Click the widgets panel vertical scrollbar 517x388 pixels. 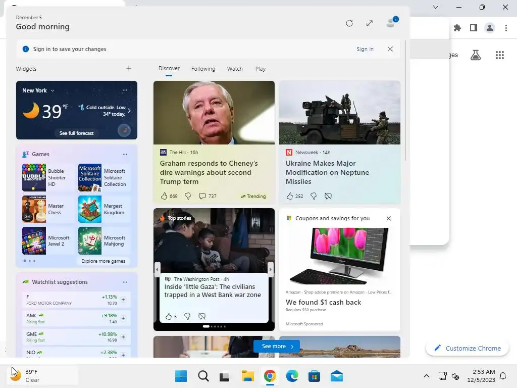pos(404,101)
